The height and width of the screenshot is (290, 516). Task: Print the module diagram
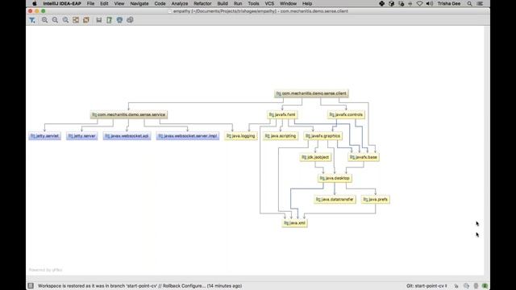point(119,20)
